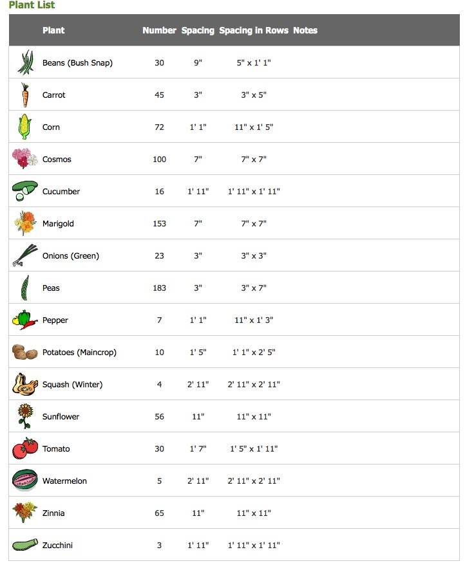Click the Number column header

(x=159, y=30)
